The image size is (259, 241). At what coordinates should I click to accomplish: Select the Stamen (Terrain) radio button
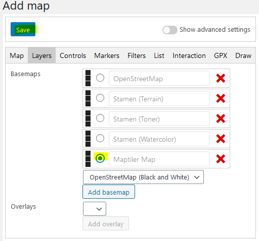pos(100,98)
